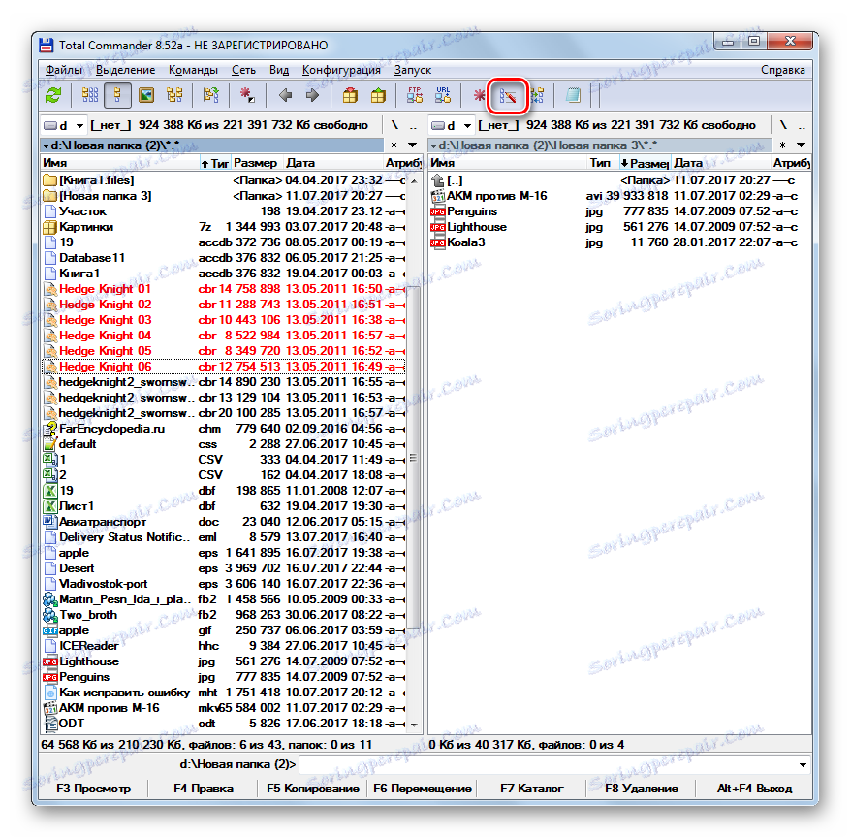The width and height of the screenshot is (851, 838).
Task: Click the Pack files box icon
Action: point(350,96)
